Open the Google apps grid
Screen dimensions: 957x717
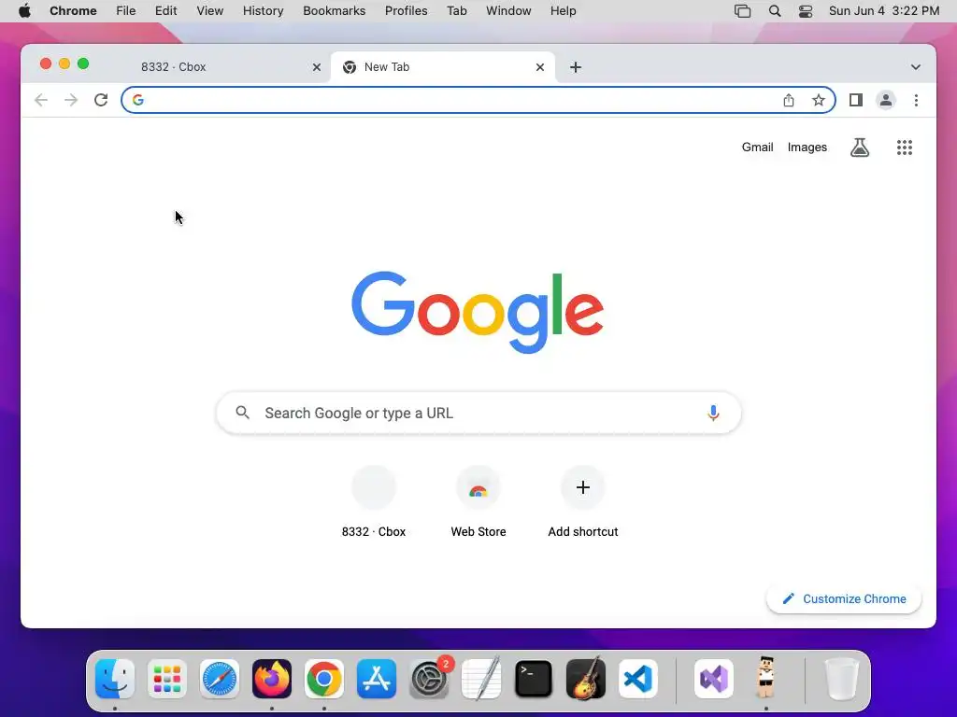tap(905, 147)
